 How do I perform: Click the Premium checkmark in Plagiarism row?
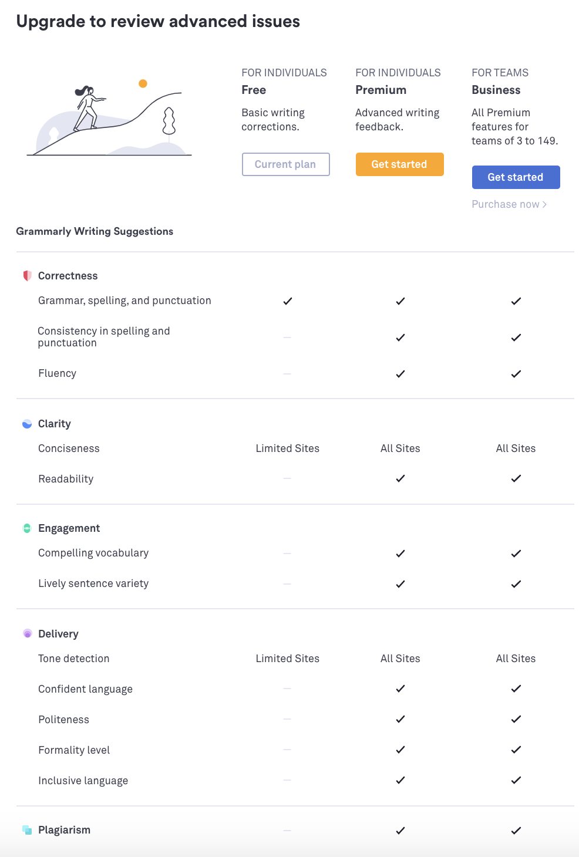[x=400, y=831]
